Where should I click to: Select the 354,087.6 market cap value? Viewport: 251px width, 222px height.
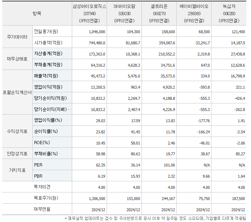167,43
